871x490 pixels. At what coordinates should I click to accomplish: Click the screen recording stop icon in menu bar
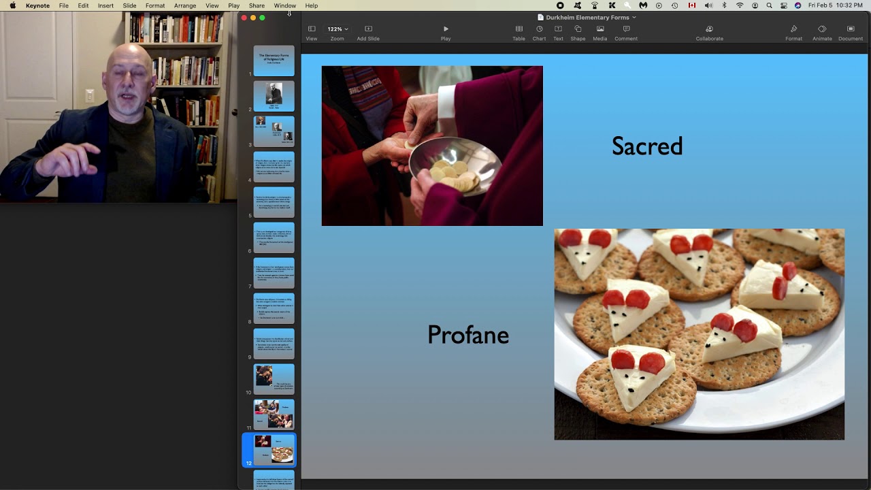(x=560, y=5)
